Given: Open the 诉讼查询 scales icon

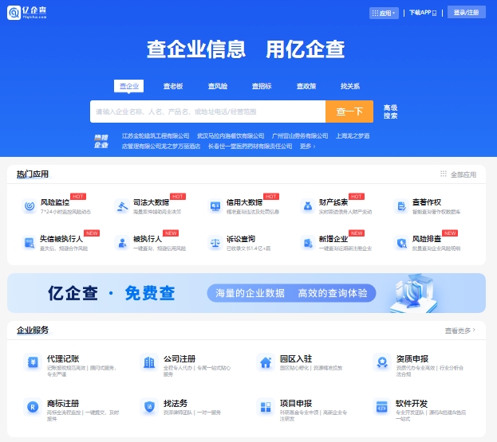Looking at the screenshot, I should tap(215, 243).
